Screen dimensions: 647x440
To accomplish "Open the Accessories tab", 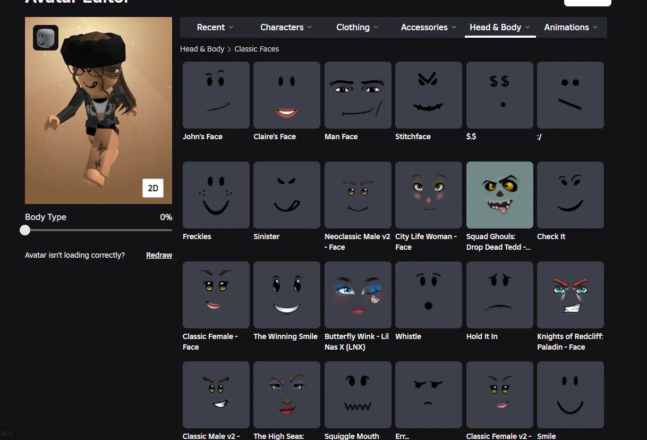I will 428,27.
